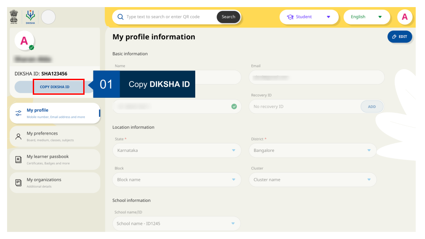Open the Student role dropdown
425x239 pixels.
coord(309,17)
